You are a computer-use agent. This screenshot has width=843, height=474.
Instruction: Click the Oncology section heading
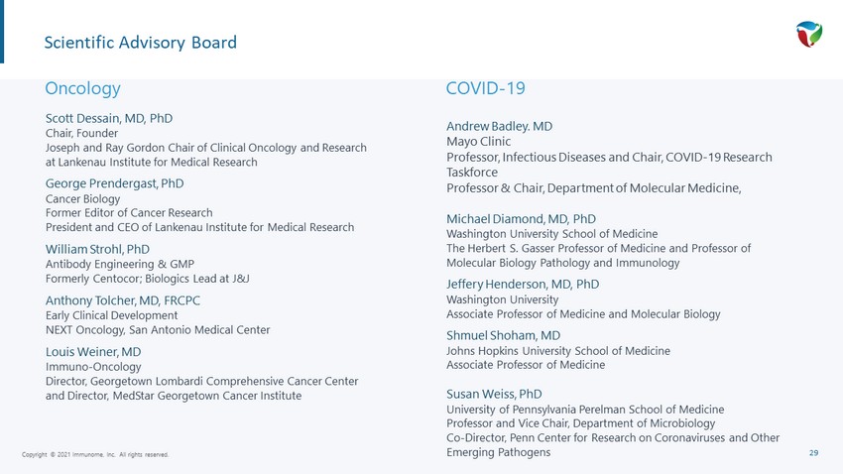click(x=82, y=88)
